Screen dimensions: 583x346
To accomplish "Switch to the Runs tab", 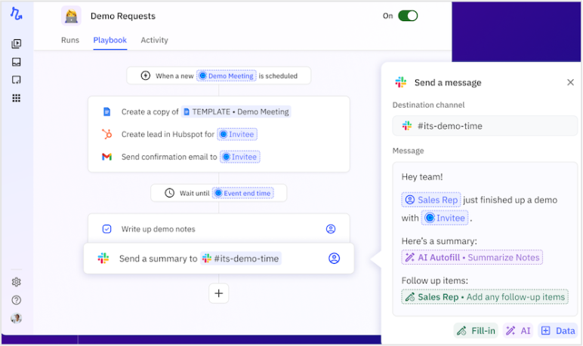I will click(x=69, y=40).
